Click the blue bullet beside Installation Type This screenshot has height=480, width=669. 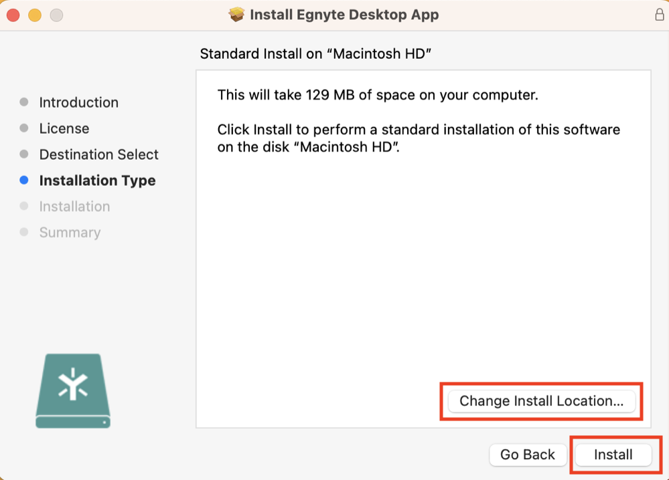24,180
